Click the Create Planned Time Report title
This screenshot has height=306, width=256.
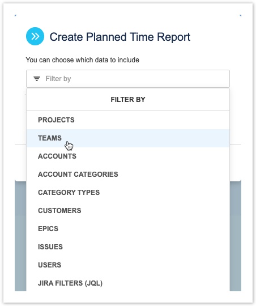(120, 37)
